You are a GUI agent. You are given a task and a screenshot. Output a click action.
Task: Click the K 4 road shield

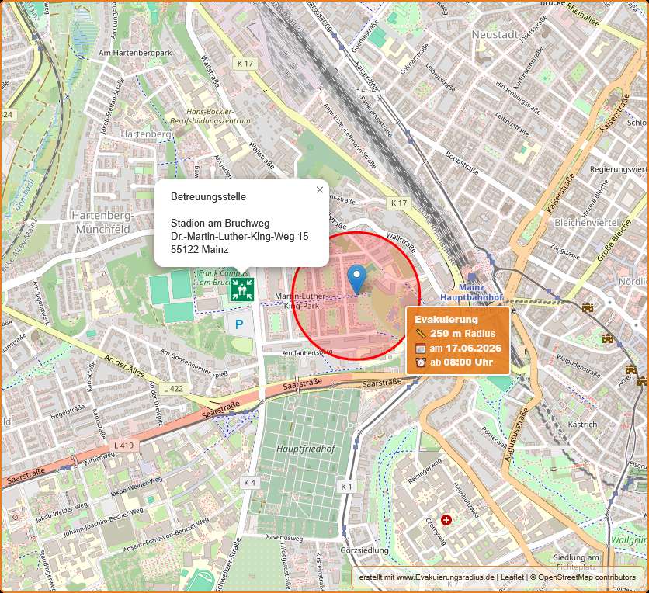coord(249,483)
